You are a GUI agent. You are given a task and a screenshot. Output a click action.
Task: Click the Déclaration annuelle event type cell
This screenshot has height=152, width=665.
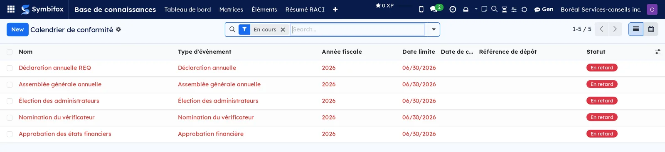[207, 68]
